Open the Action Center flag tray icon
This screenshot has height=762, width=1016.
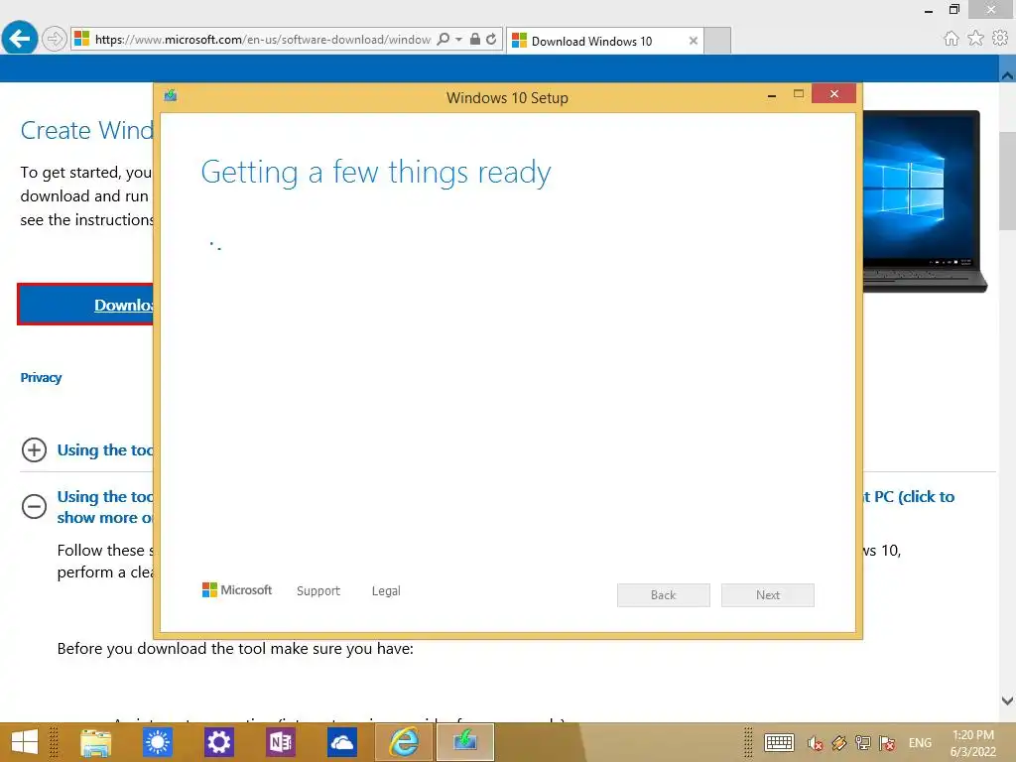[x=887, y=743]
